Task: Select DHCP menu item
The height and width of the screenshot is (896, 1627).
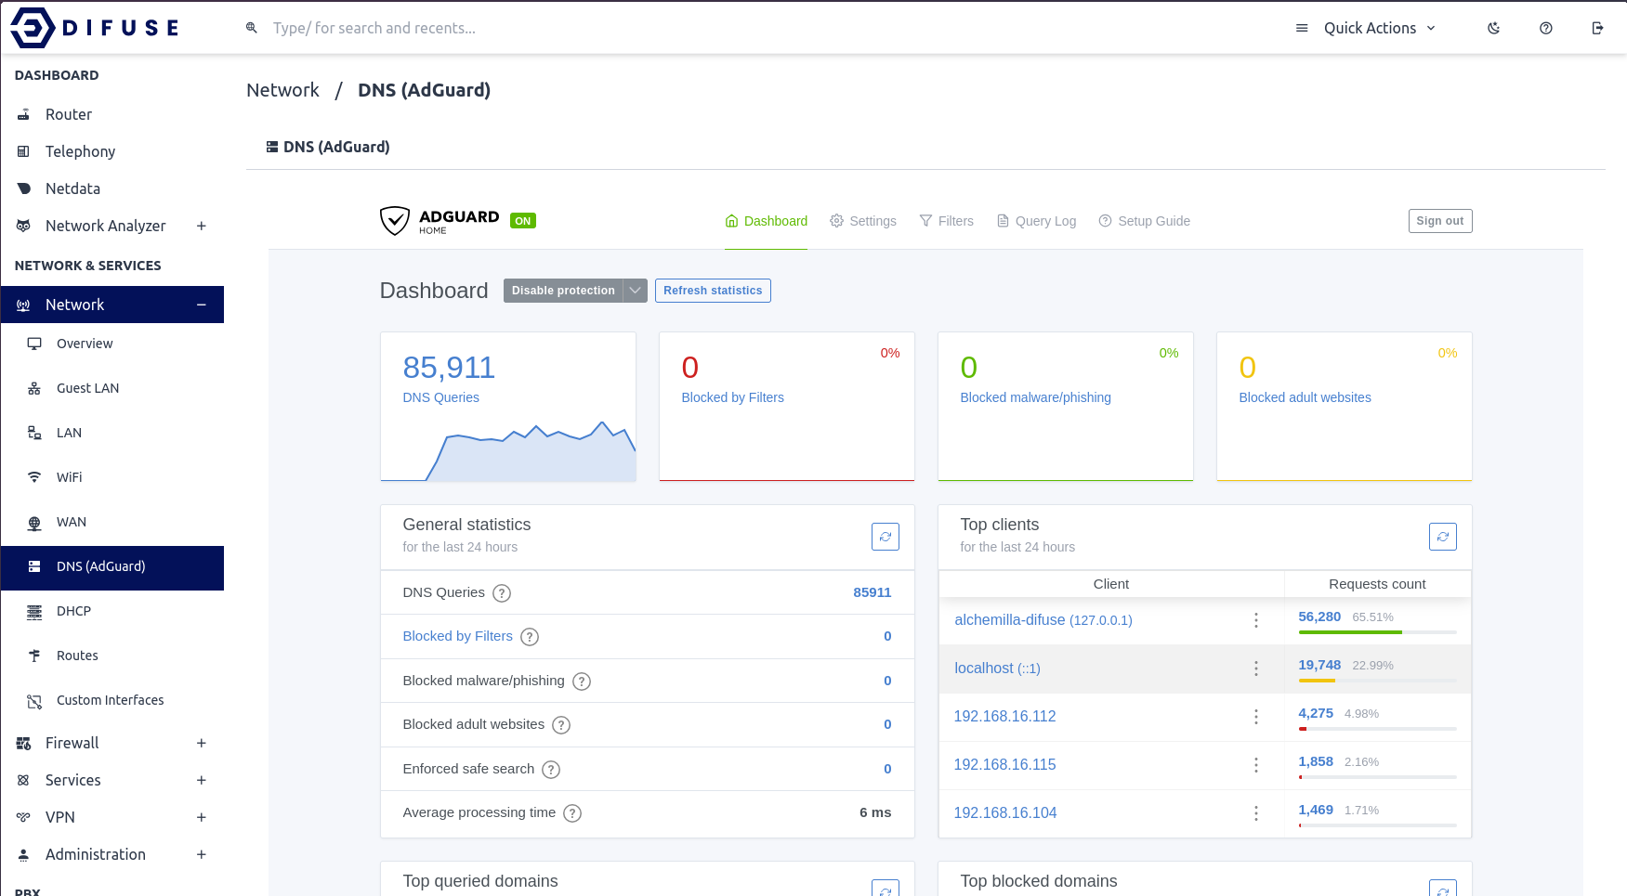Action: click(x=73, y=611)
